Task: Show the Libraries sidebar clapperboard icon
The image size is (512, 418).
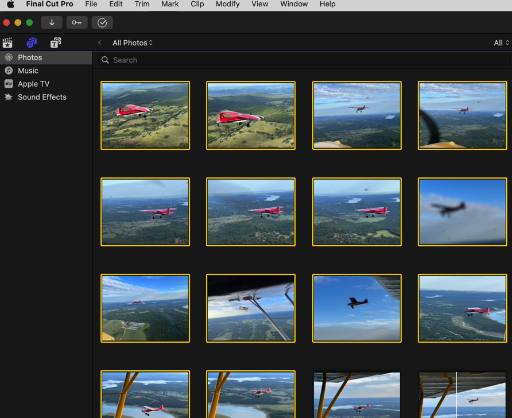Action: 7,43
